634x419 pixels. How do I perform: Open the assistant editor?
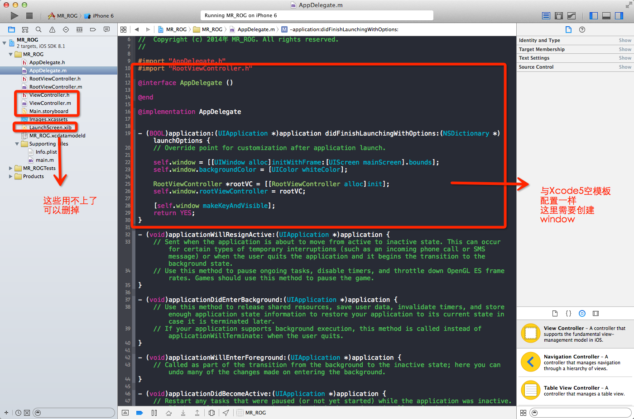[x=559, y=16]
